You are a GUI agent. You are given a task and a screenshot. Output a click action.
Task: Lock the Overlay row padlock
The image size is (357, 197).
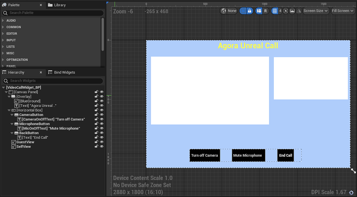96,97
